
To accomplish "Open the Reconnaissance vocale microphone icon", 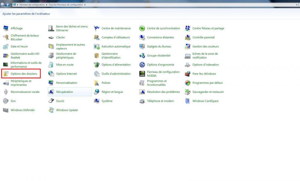I will click(x=6, y=92).
